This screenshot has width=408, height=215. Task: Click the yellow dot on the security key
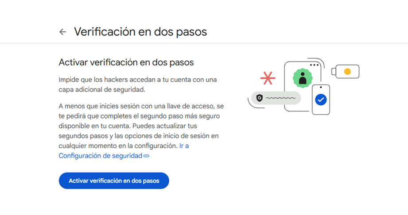(x=347, y=72)
